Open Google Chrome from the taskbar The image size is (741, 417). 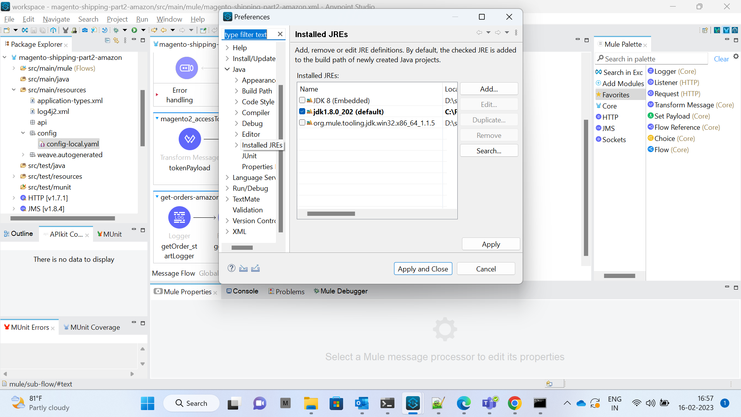click(514, 403)
